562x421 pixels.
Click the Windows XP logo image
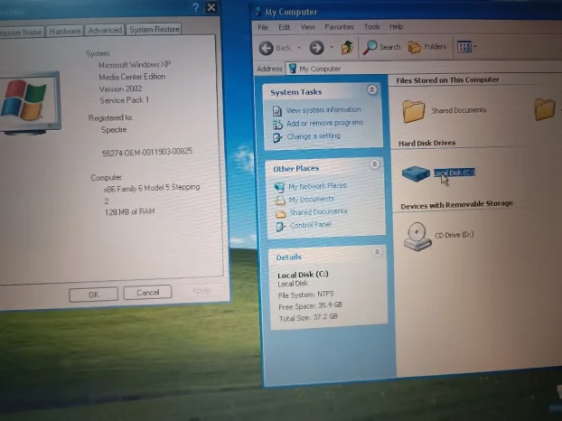(x=24, y=100)
